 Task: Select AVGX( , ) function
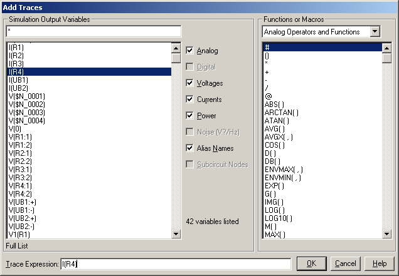322,137
